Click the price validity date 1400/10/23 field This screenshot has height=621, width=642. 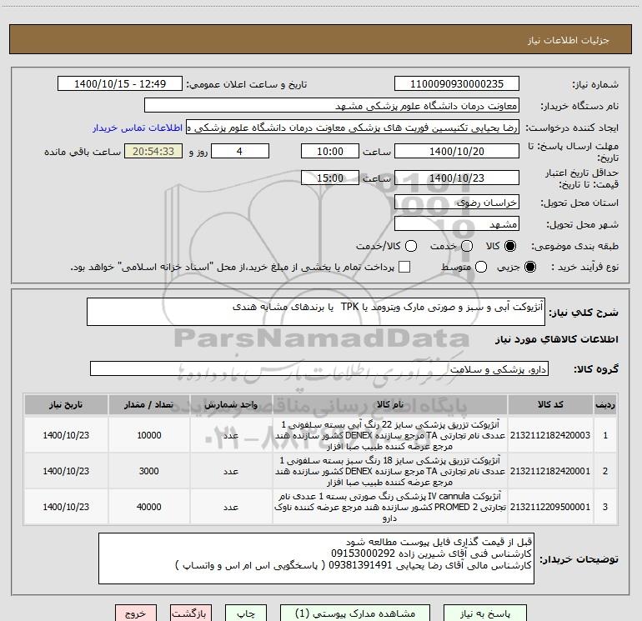pyautogui.click(x=457, y=178)
